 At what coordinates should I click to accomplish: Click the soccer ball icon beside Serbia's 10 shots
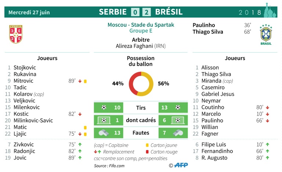click(104, 107)
